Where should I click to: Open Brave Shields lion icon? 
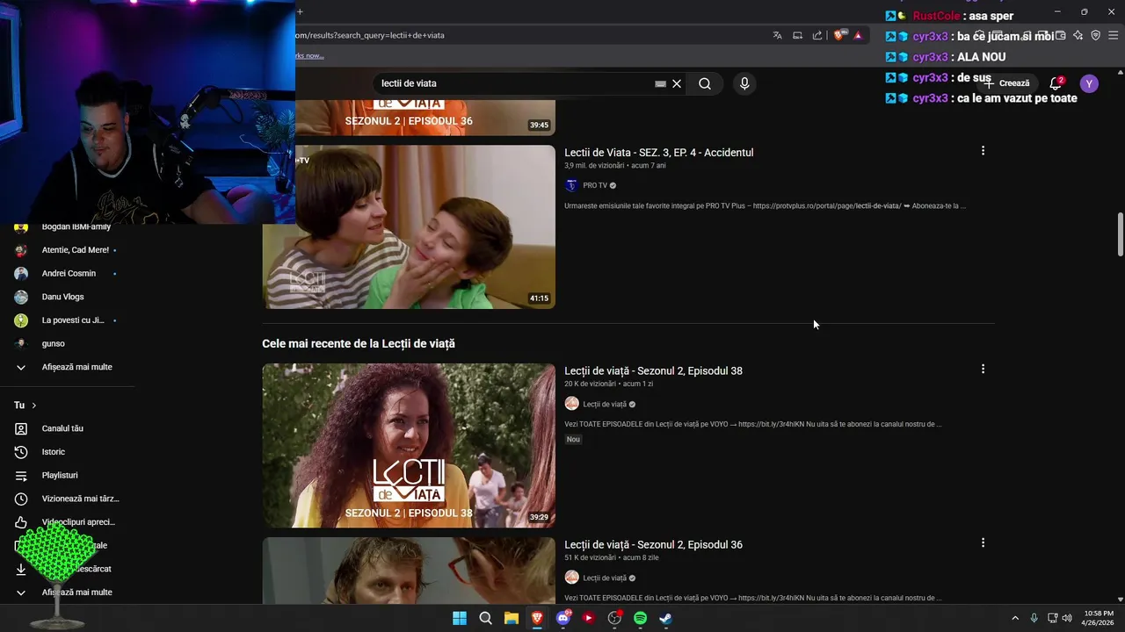pos(838,35)
